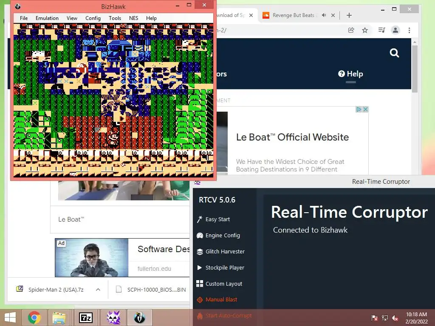
Task: Open File Explorer from the taskbar
Action: tap(59, 318)
